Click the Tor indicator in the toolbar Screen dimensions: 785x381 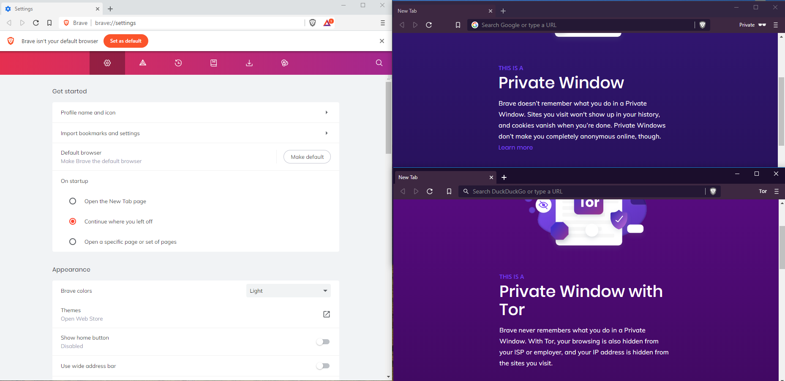click(763, 191)
